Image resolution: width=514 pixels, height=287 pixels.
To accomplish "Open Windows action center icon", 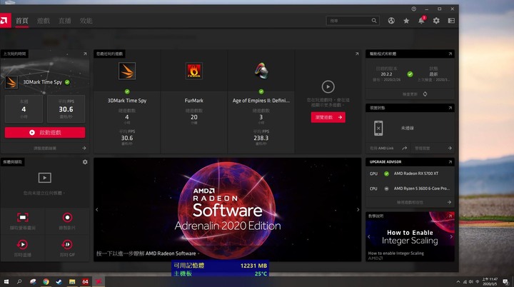I will (506, 282).
